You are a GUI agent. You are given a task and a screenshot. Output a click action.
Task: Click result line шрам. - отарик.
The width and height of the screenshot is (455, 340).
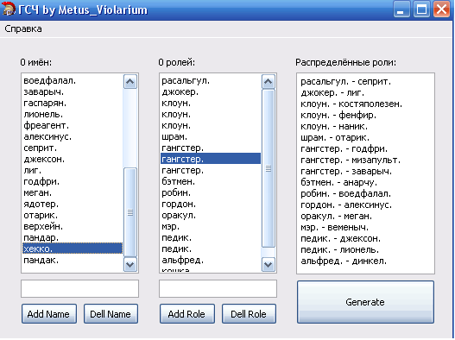tap(335, 137)
